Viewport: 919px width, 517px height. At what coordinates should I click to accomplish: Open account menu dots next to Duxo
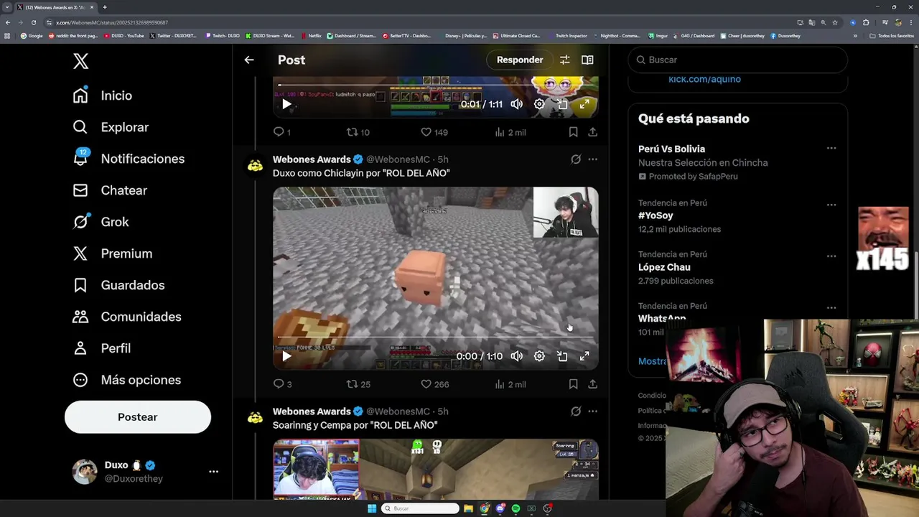[213, 472]
